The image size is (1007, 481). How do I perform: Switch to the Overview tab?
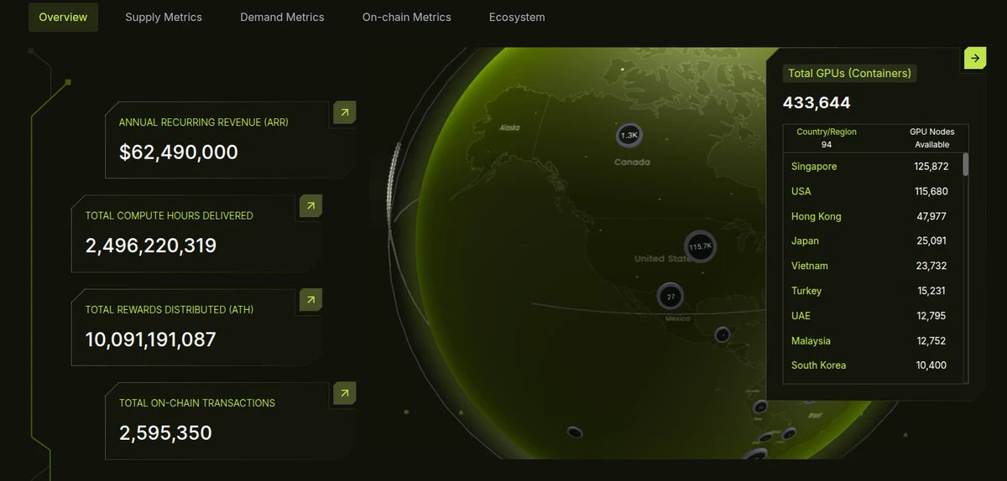[x=63, y=17]
